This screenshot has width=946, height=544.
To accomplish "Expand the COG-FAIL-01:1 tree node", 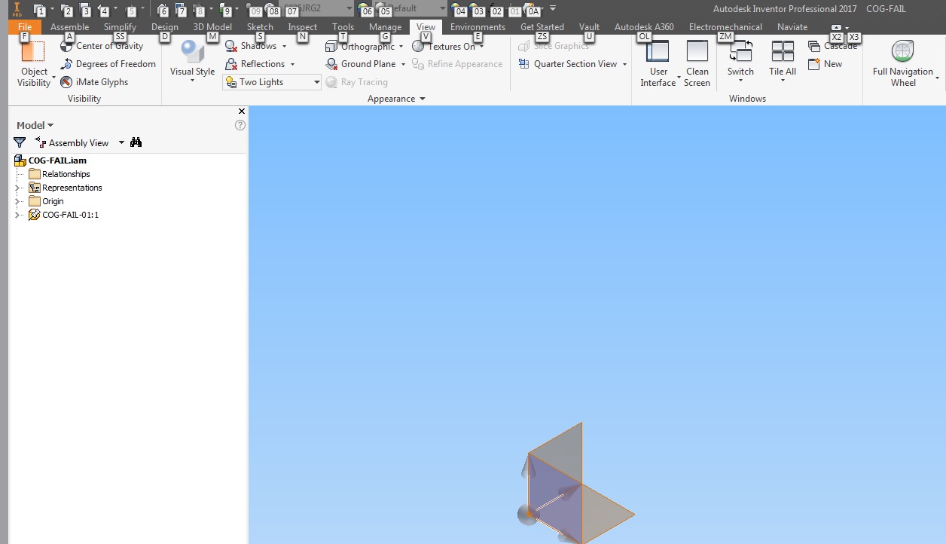I will point(17,215).
